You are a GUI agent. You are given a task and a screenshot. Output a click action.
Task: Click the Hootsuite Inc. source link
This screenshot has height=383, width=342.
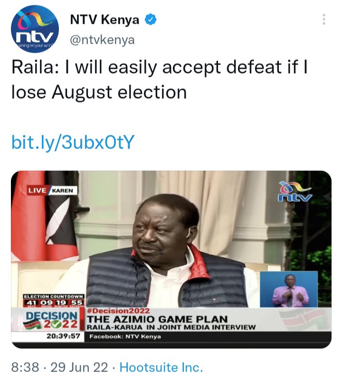pyautogui.click(x=161, y=367)
